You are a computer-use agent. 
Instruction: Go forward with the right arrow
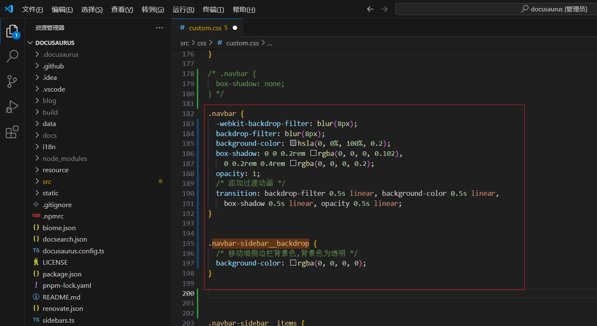pyautogui.click(x=384, y=9)
